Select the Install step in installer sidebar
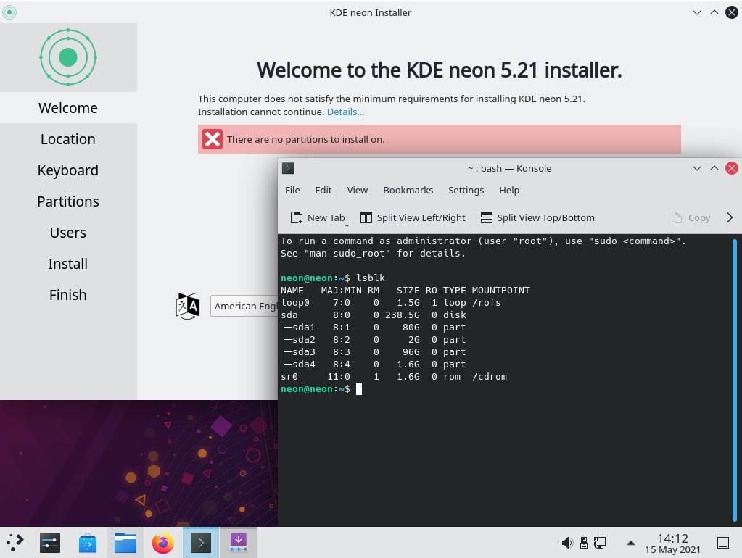Screen dimensions: 742x558 (68, 264)
